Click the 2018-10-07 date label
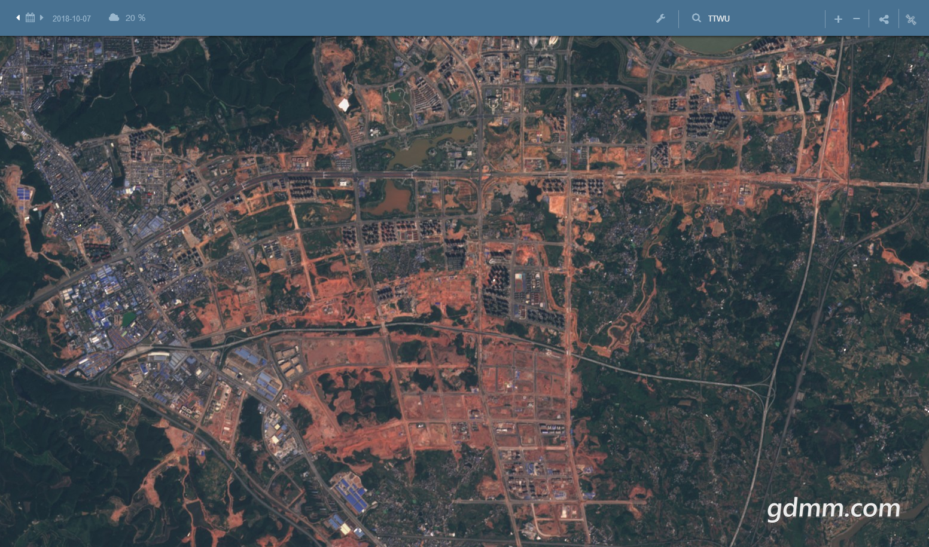Viewport: 929px width, 547px height. [x=71, y=19]
